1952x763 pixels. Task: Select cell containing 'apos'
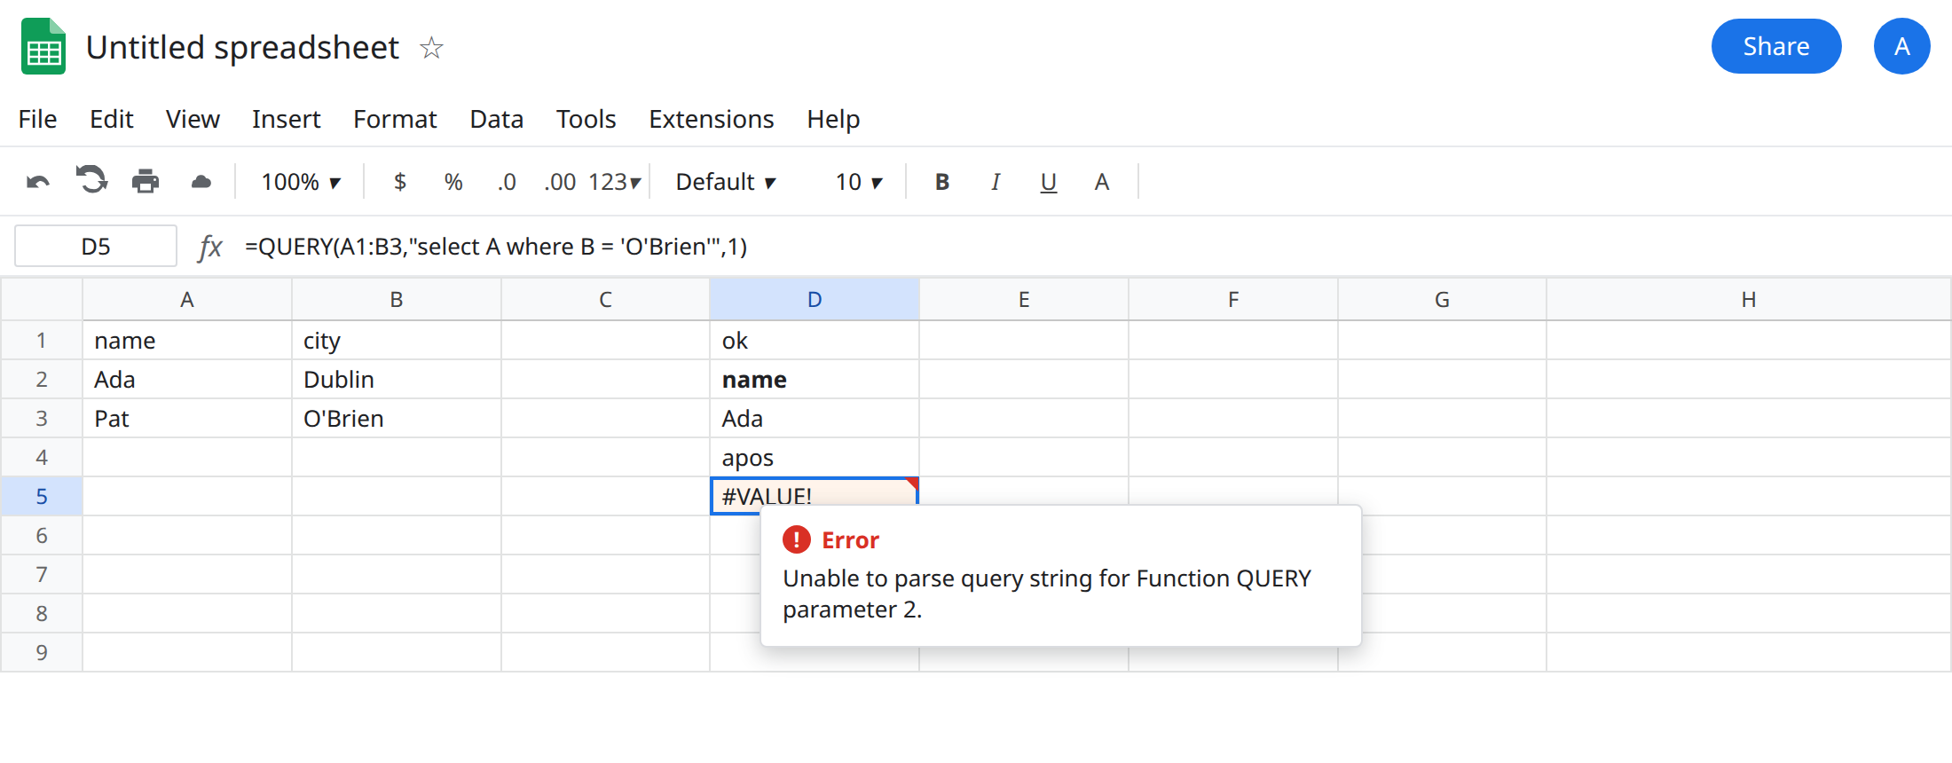point(815,458)
